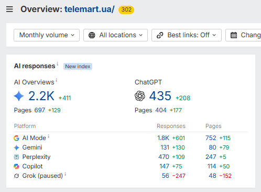Open Copilot pages value 114
Screen dimensions: 261x192
[x=212, y=166]
